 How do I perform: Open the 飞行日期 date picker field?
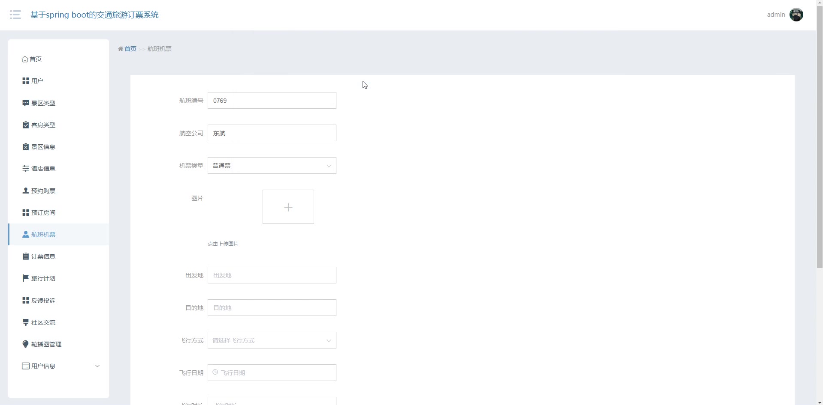click(x=272, y=373)
